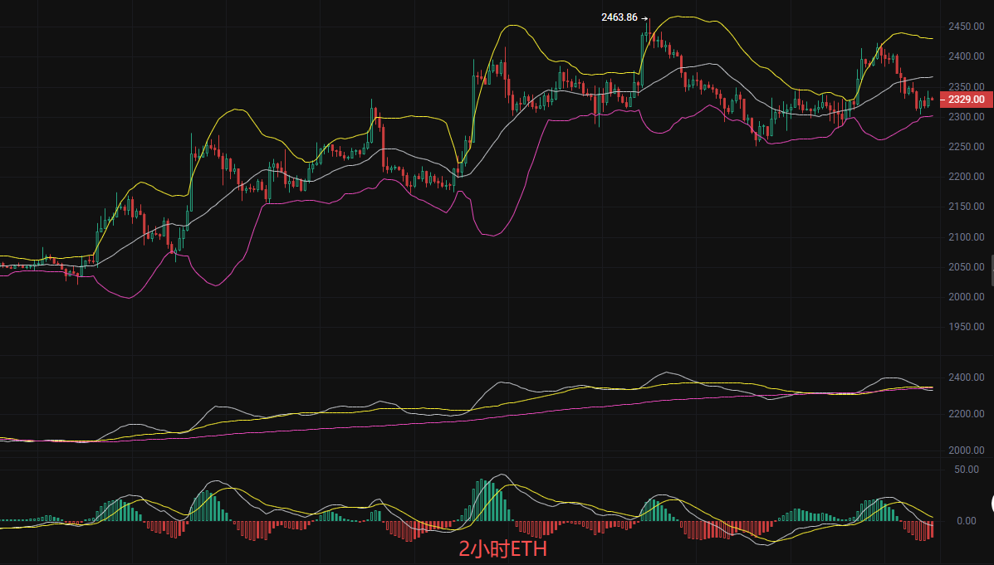Image resolution: width=994 pixels, height=565 pixels.
Task: Click the 2100.00 price axis label
Action: click(x=966, y=237)
